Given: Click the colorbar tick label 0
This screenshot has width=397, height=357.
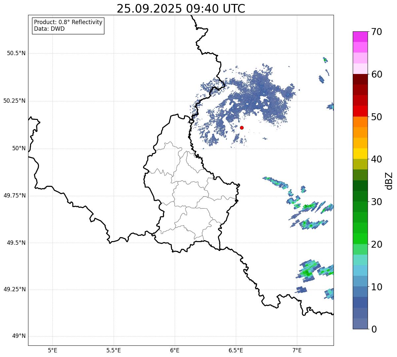Looking at the screenshot, I should [374, 329].
